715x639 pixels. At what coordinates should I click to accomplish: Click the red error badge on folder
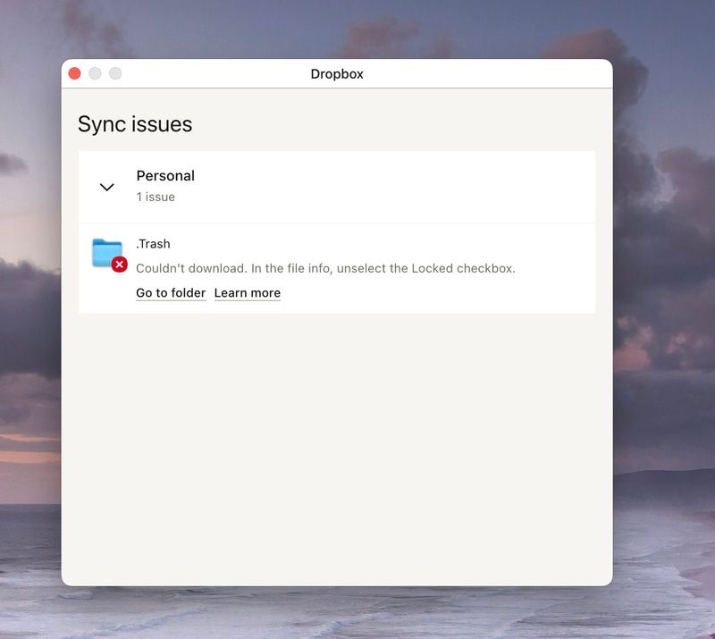point(120,264)
